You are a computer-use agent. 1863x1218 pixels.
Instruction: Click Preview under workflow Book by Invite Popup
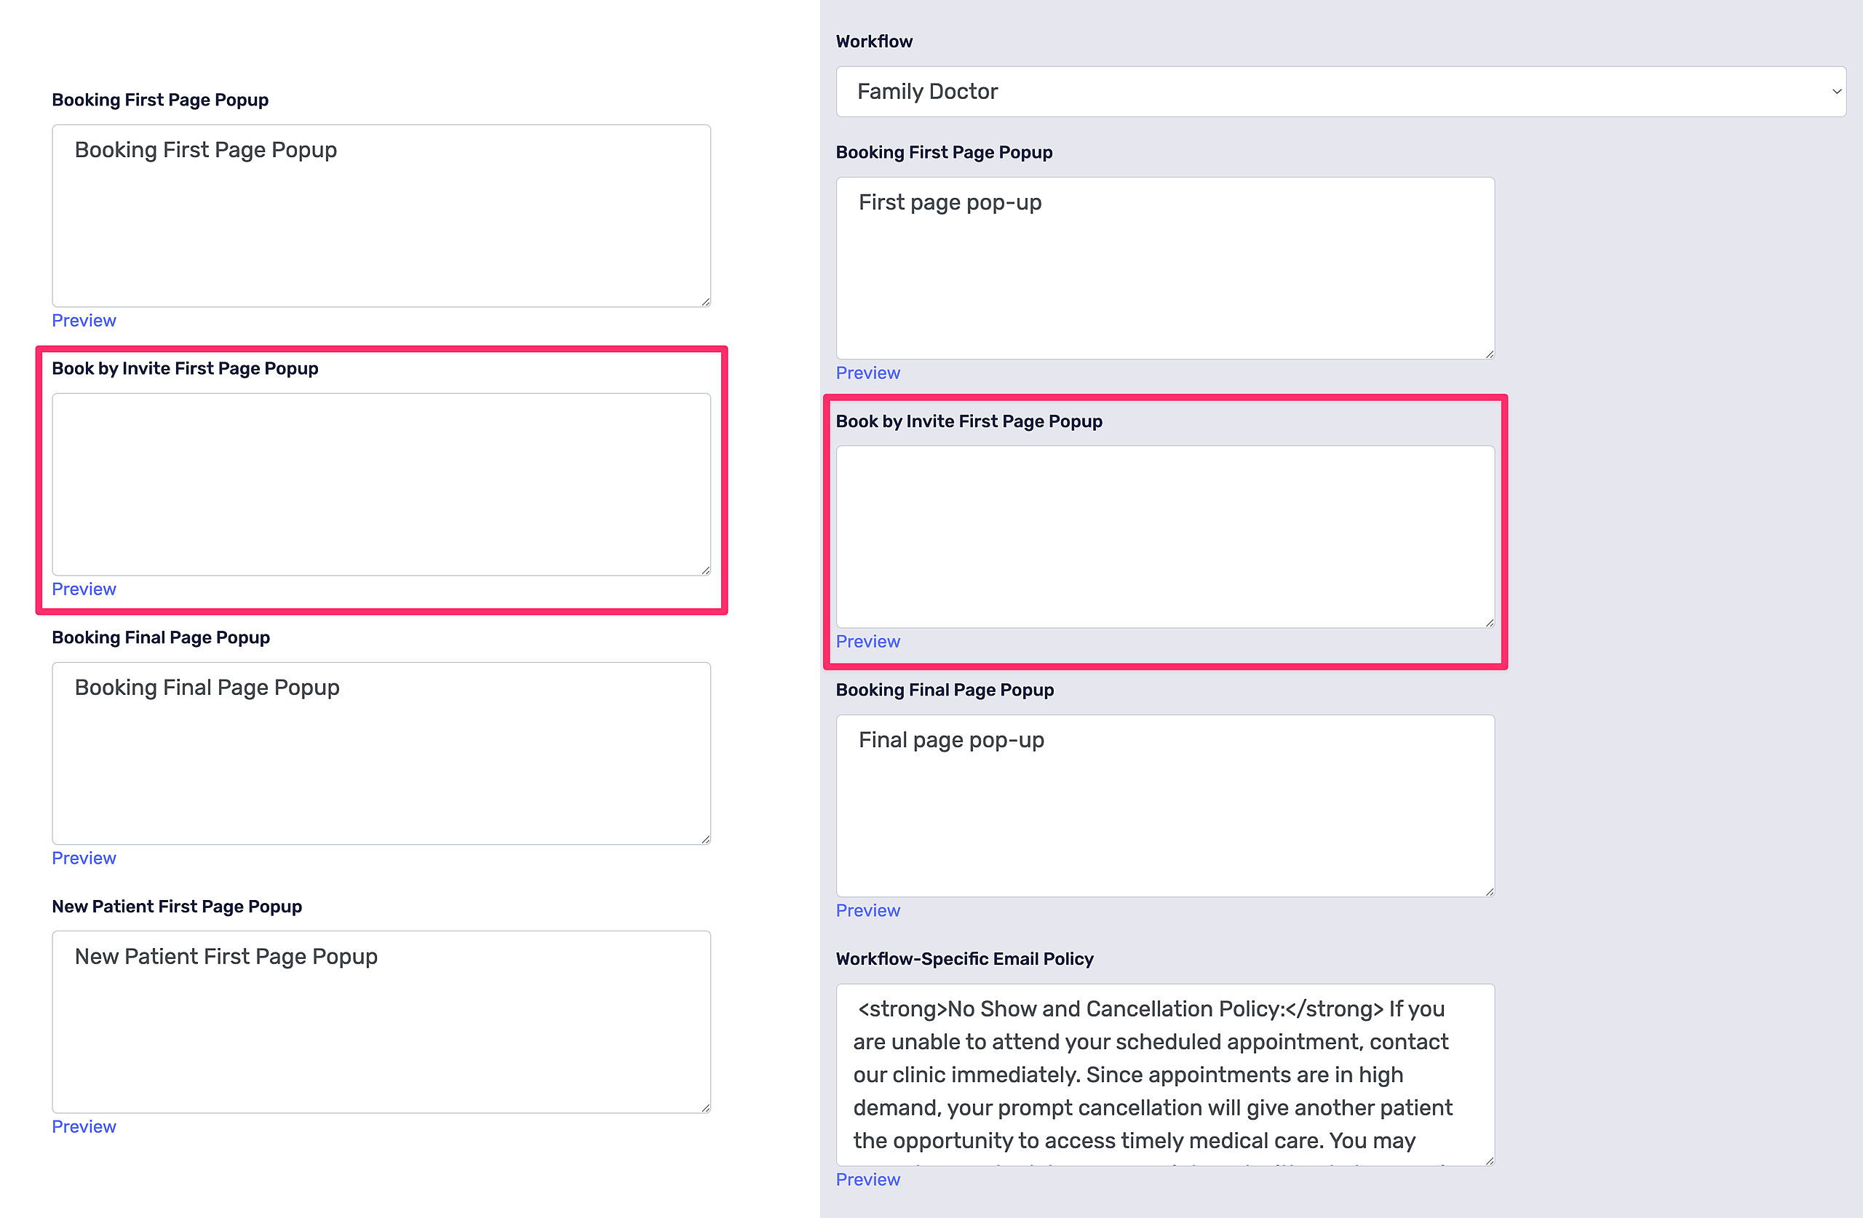point(867,641)
